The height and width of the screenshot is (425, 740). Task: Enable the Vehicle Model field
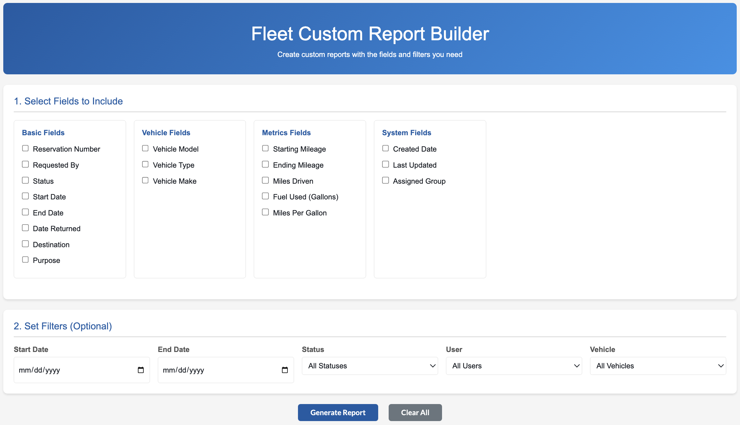145,148
